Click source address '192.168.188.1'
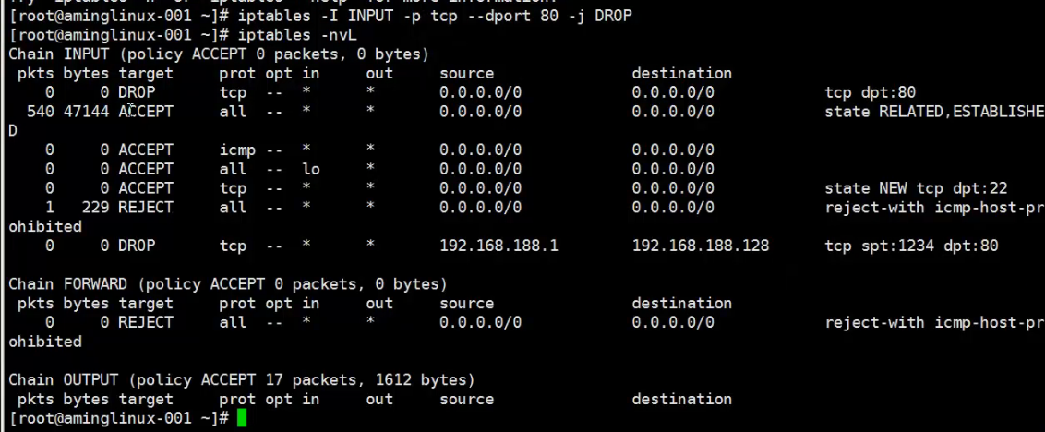 [x=498, y=246]
